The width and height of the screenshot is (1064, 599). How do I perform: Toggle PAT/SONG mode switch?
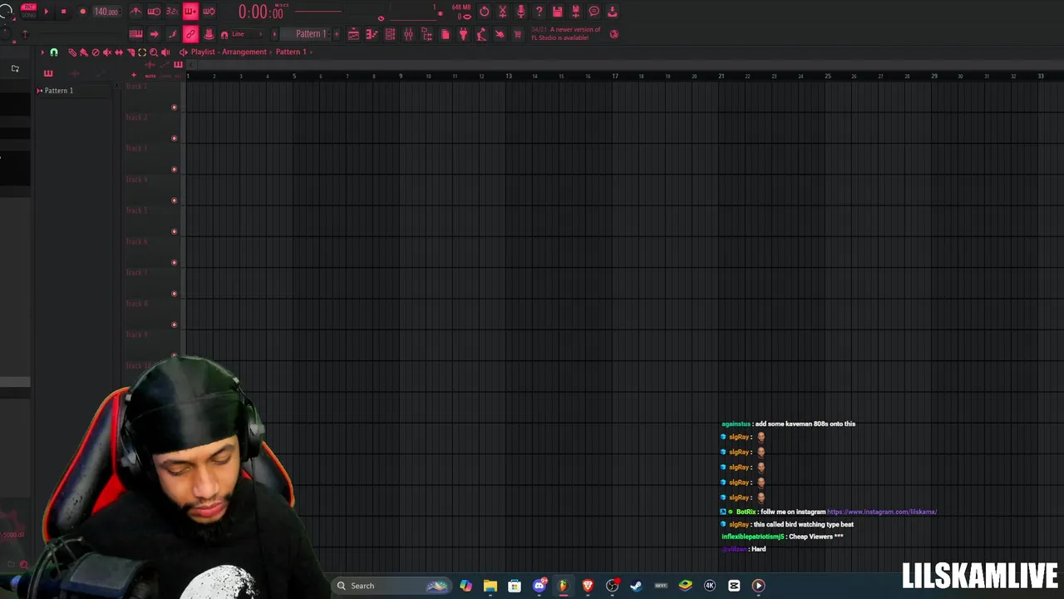click(28, 10)
